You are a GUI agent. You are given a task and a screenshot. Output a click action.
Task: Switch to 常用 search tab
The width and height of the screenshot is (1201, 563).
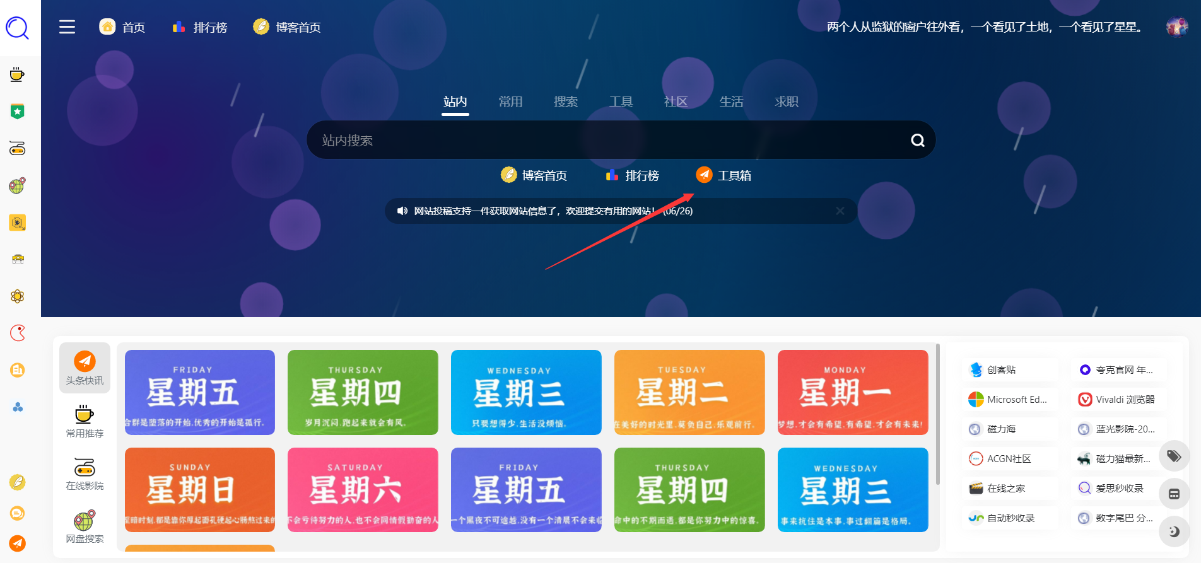[510, 102]
